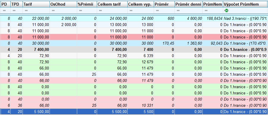Select the row with tarif 30 000,00
Image resolution: width=268 pixels, height=116 pixels.
134,43
